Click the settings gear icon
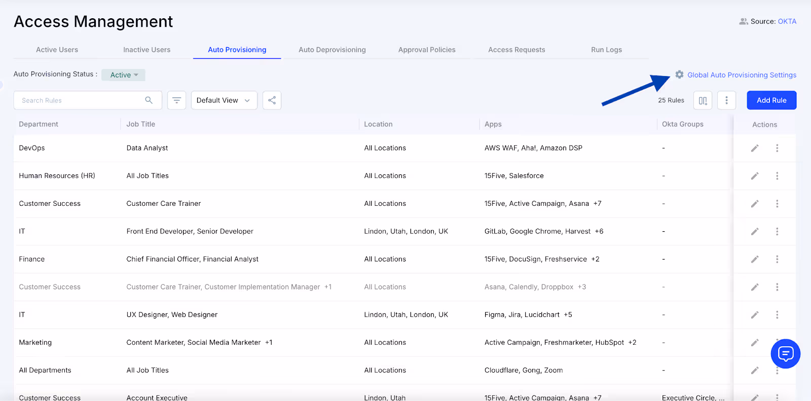The height and width of the screenshot is (401, 811). [x=679, y=75]
